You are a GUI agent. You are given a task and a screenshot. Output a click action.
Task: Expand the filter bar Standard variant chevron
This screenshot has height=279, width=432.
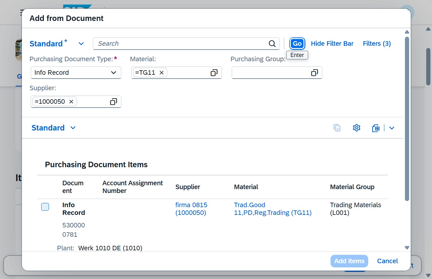point(81,43)
